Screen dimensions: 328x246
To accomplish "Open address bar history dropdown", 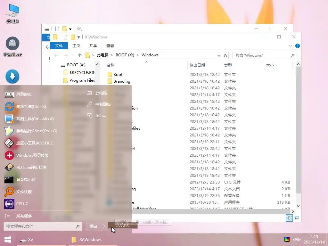I will pyautogui.click(x=219, y=56).
